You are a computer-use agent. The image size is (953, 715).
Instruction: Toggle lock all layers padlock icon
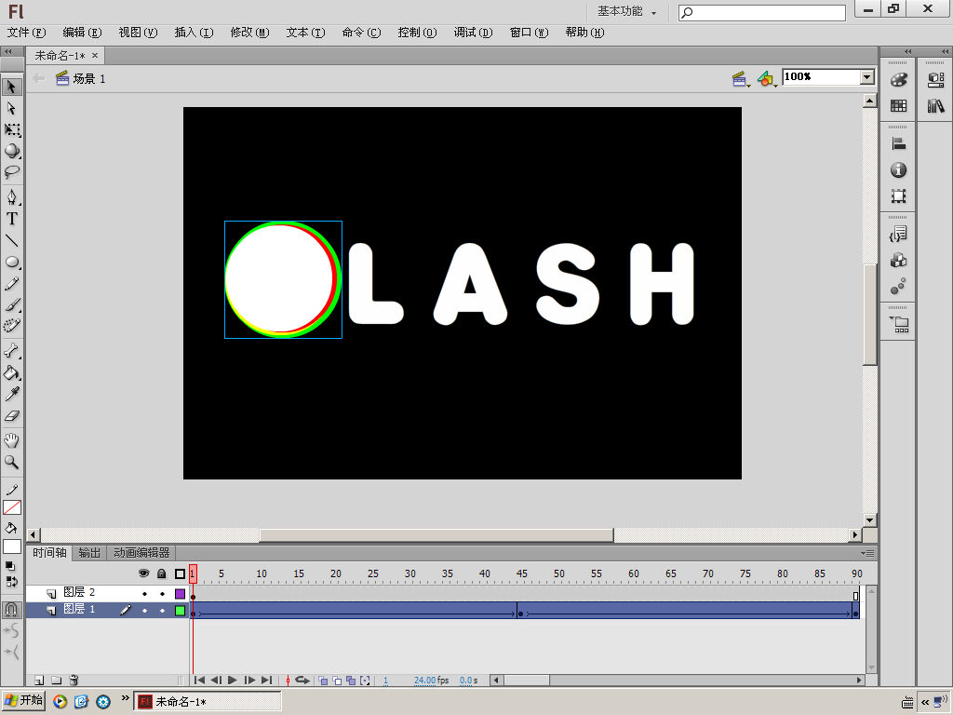click(x=162, y=573)
